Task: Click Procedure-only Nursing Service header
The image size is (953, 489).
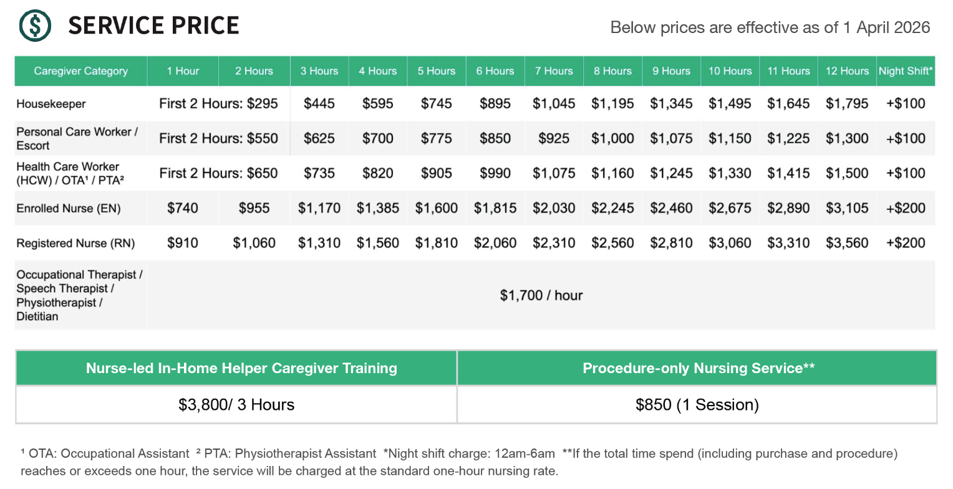Action: 698,368
